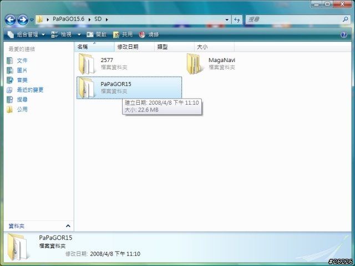Open 搜尋 in favorite links
Viewport: 355px width, 266px height.
click(x=22, y=100)
